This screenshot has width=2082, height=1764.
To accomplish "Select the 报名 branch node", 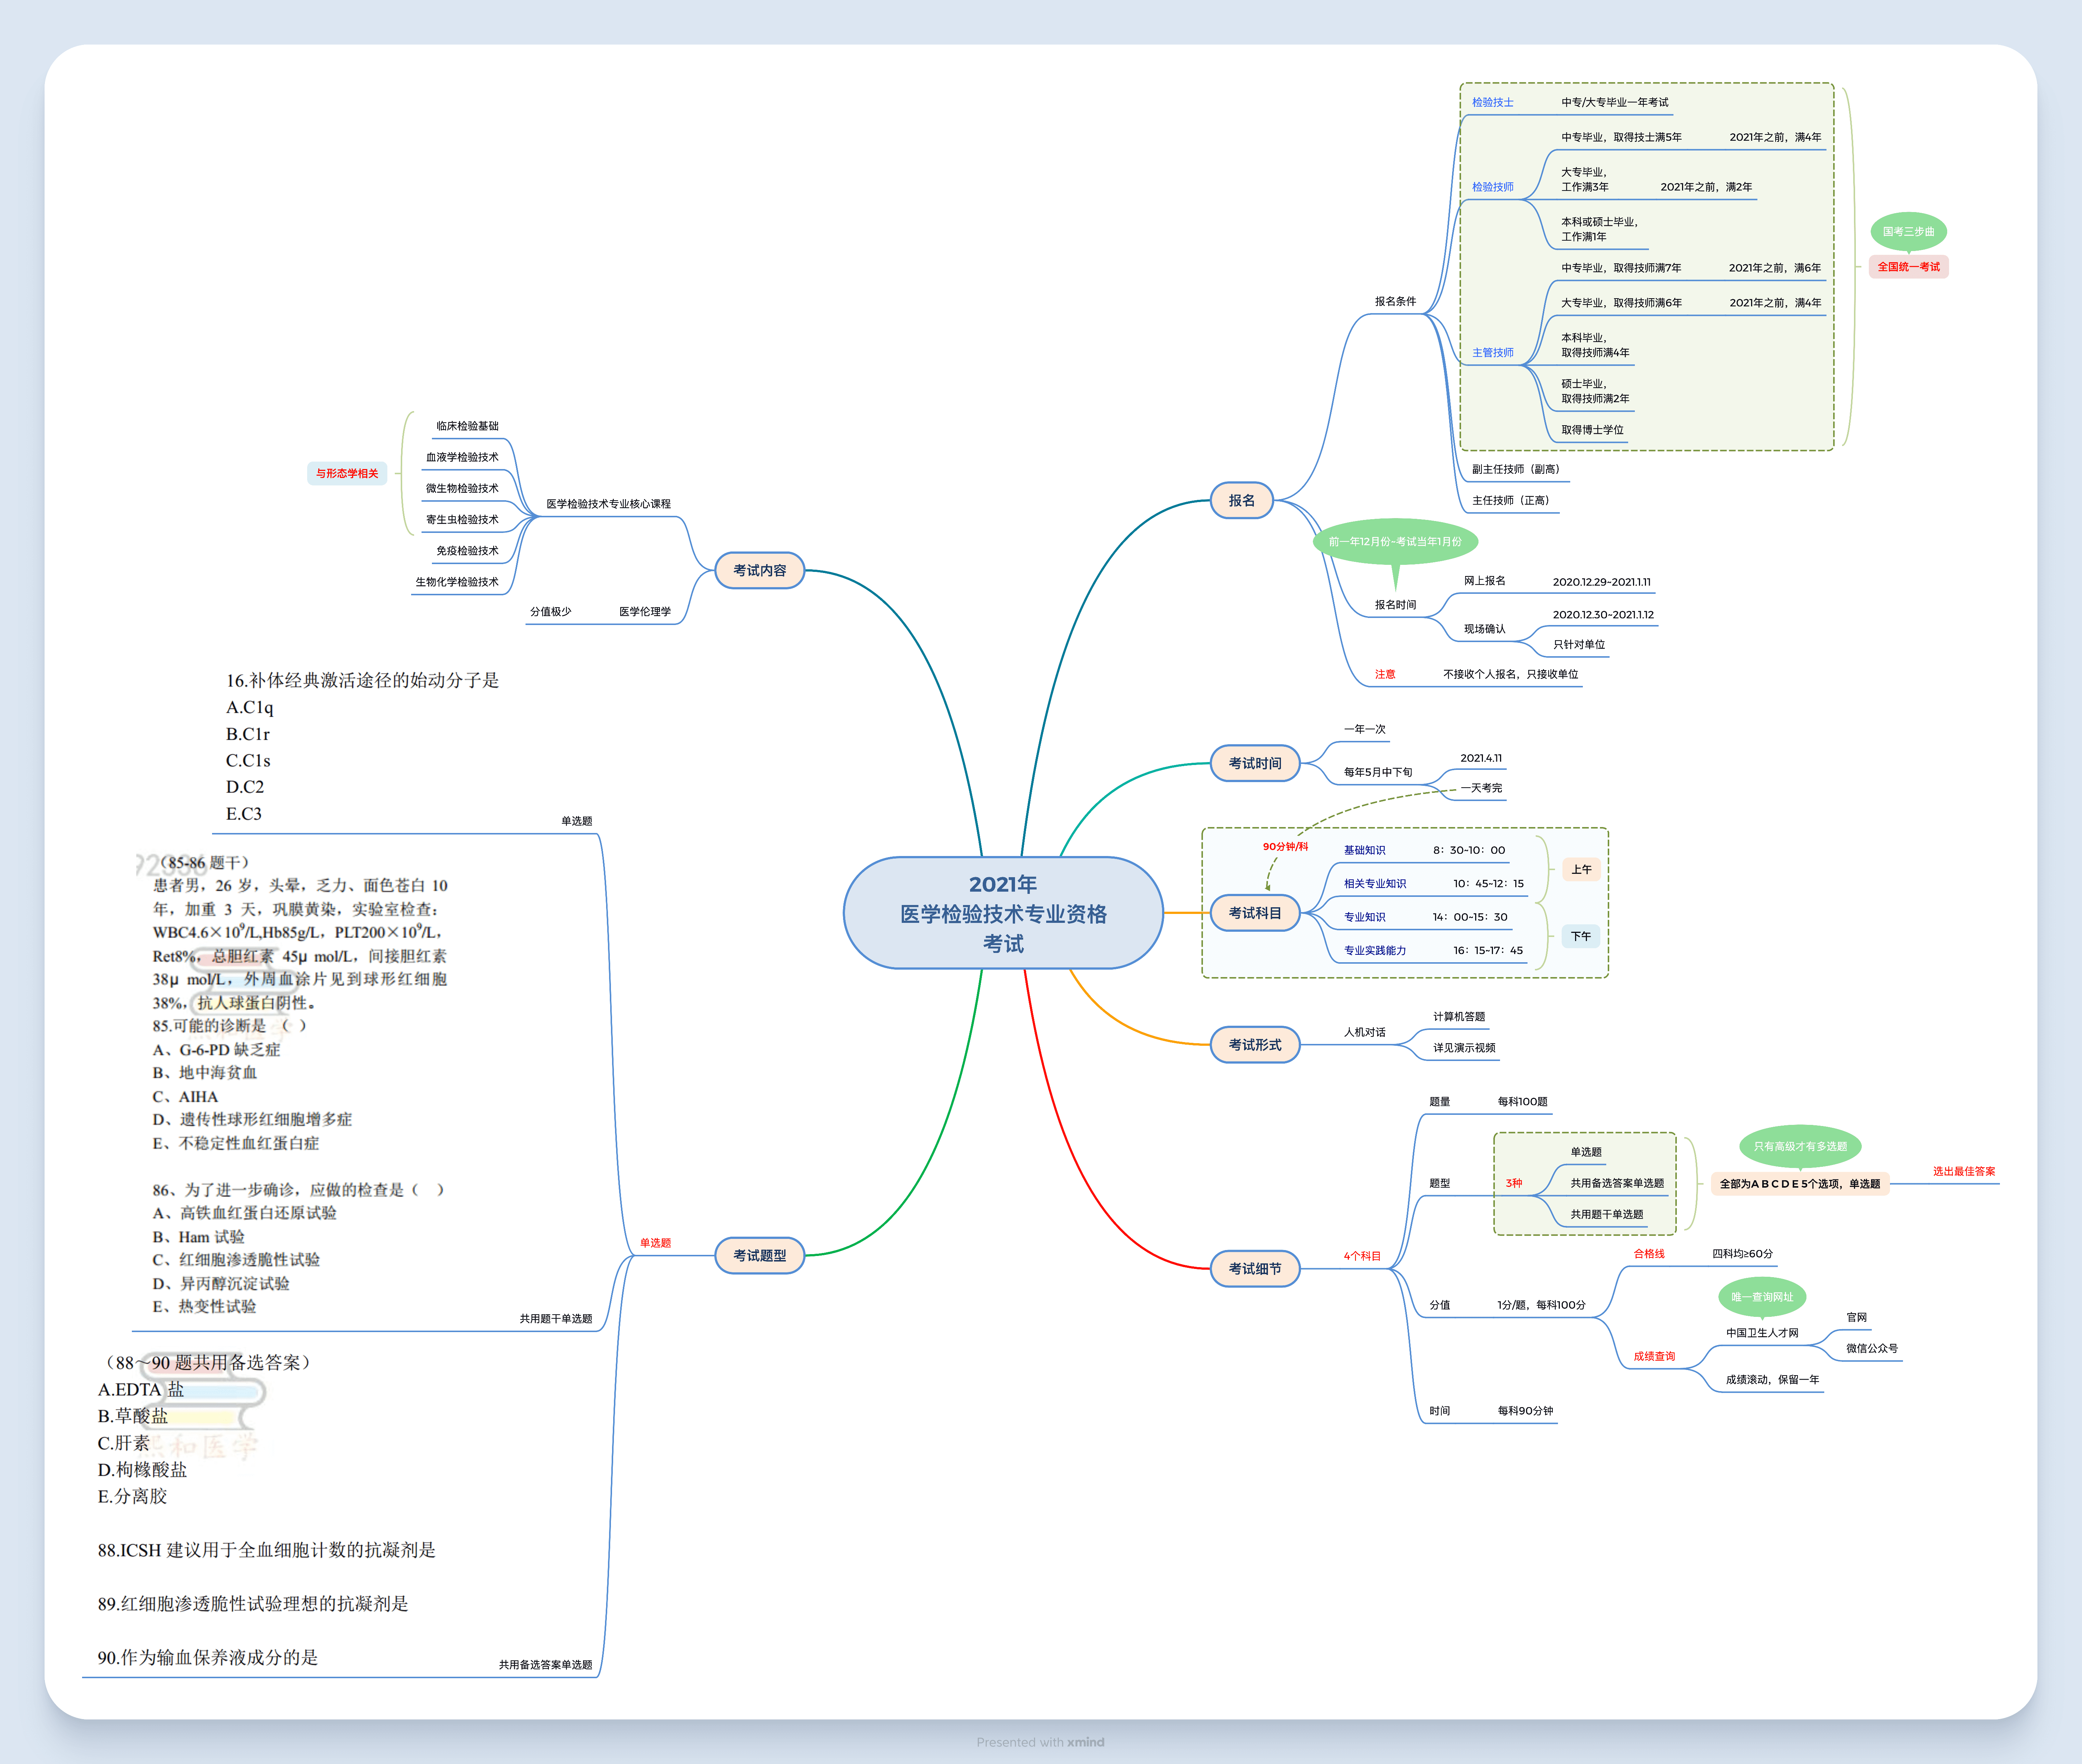I will pyautogui.click(x=1241, y=500).
